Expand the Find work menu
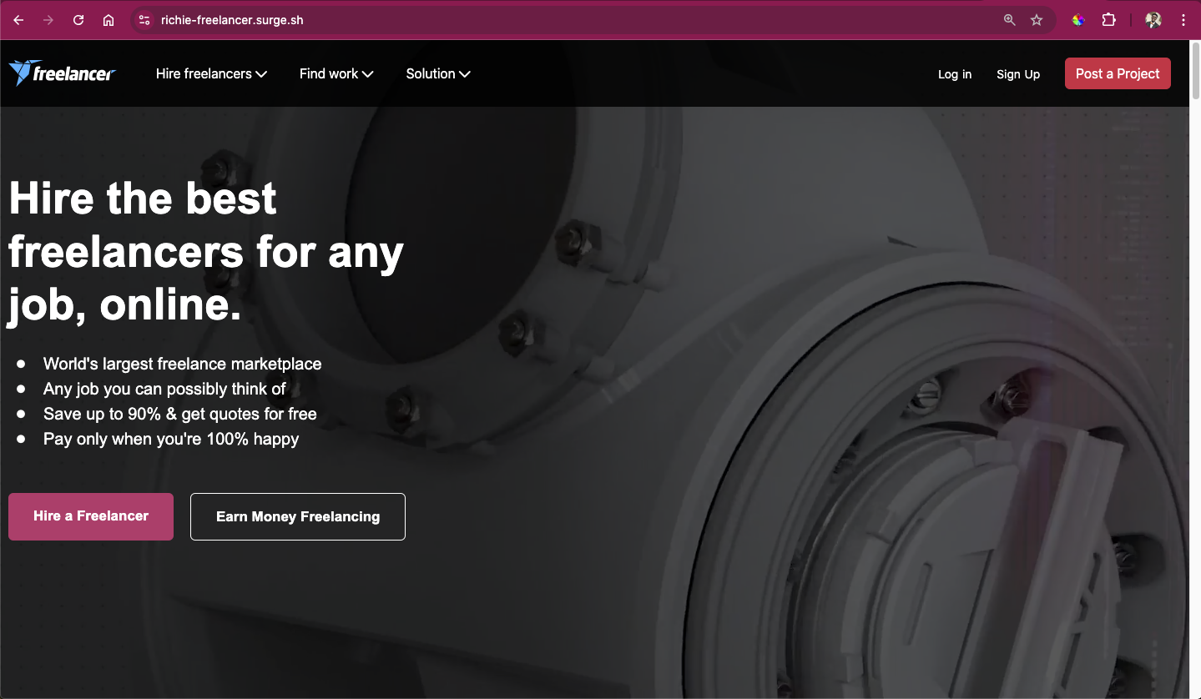 336,73
